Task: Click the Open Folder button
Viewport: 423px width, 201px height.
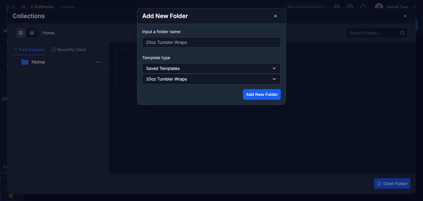Action: (x=392, y=184)
